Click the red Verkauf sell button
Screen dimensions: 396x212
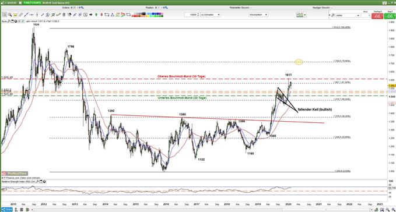click(x=377, y=16)
